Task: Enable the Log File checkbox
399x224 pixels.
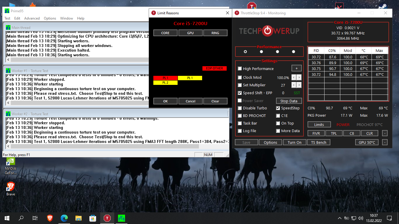Action: [x=240, y=131]
